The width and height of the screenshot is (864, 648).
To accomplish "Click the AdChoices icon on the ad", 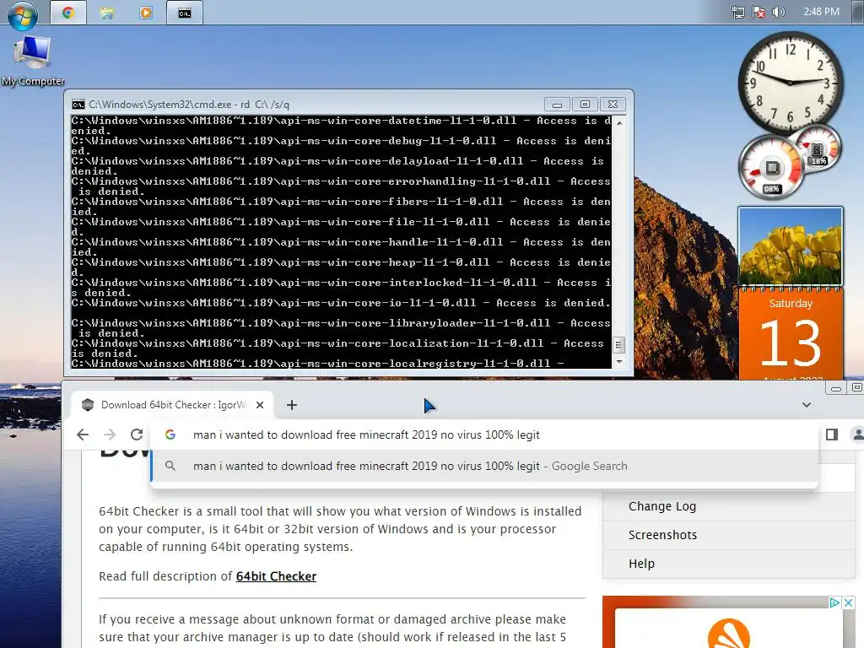I will [x=834, y=602].
